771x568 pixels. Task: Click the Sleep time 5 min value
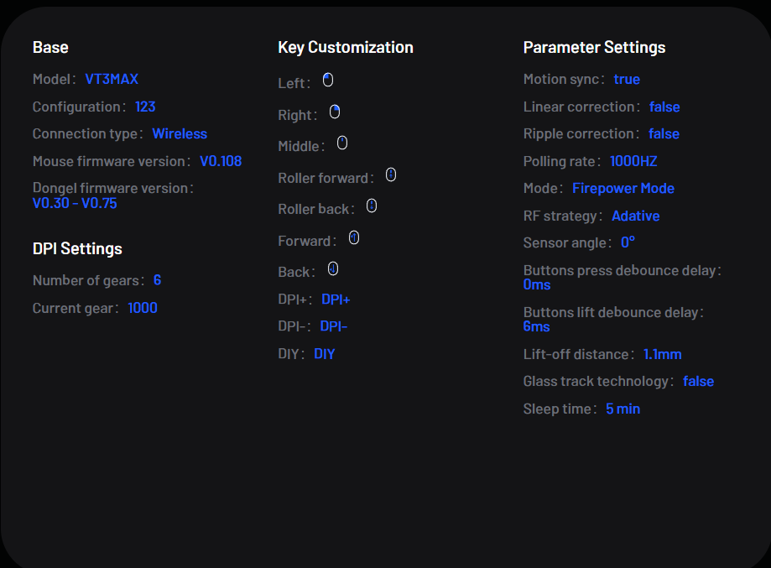point(623,409)
